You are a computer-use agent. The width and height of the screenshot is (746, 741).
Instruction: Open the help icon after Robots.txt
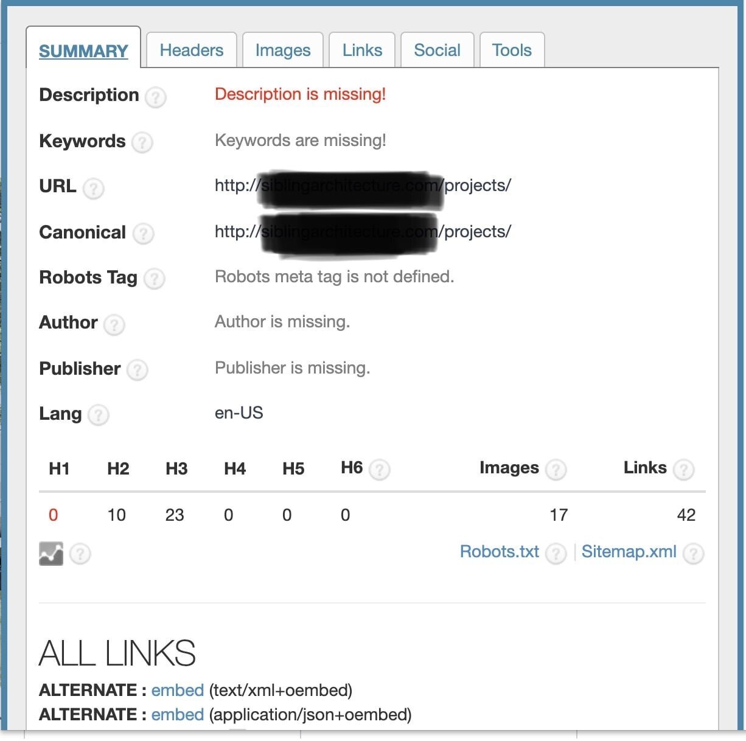pos(556,554)
